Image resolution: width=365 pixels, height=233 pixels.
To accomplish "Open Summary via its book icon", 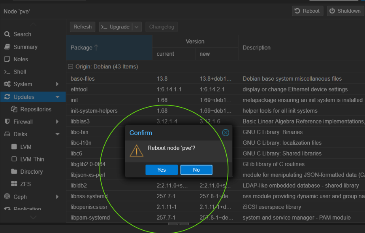I will click(7, 47).
